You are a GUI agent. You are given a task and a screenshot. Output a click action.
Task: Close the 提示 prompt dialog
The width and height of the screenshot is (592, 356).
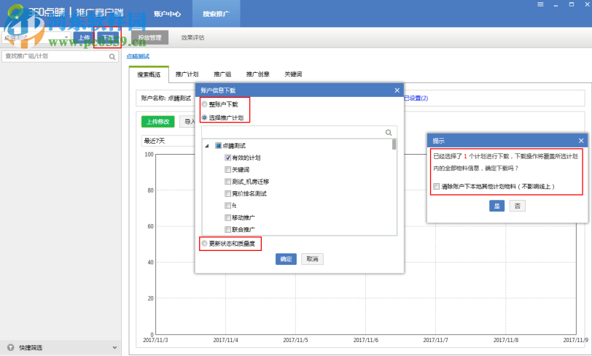pyautogui.click(x=581, y=141)
